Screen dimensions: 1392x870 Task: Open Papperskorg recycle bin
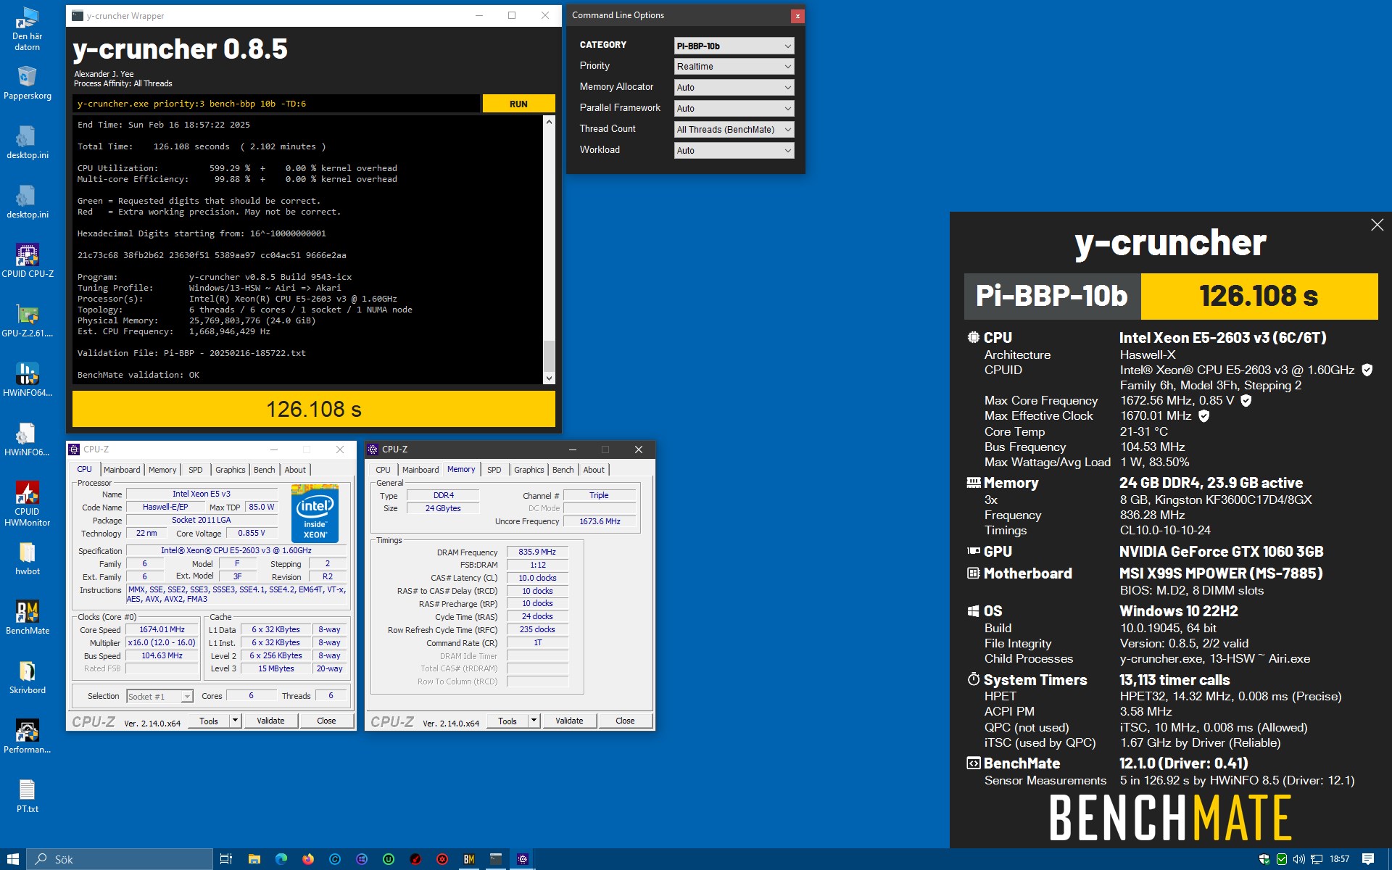point(28,83)
